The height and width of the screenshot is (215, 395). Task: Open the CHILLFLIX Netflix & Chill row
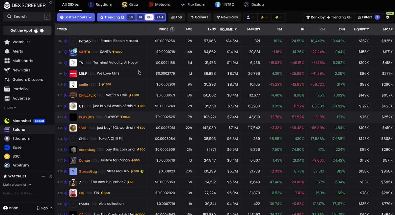[225, 95]
